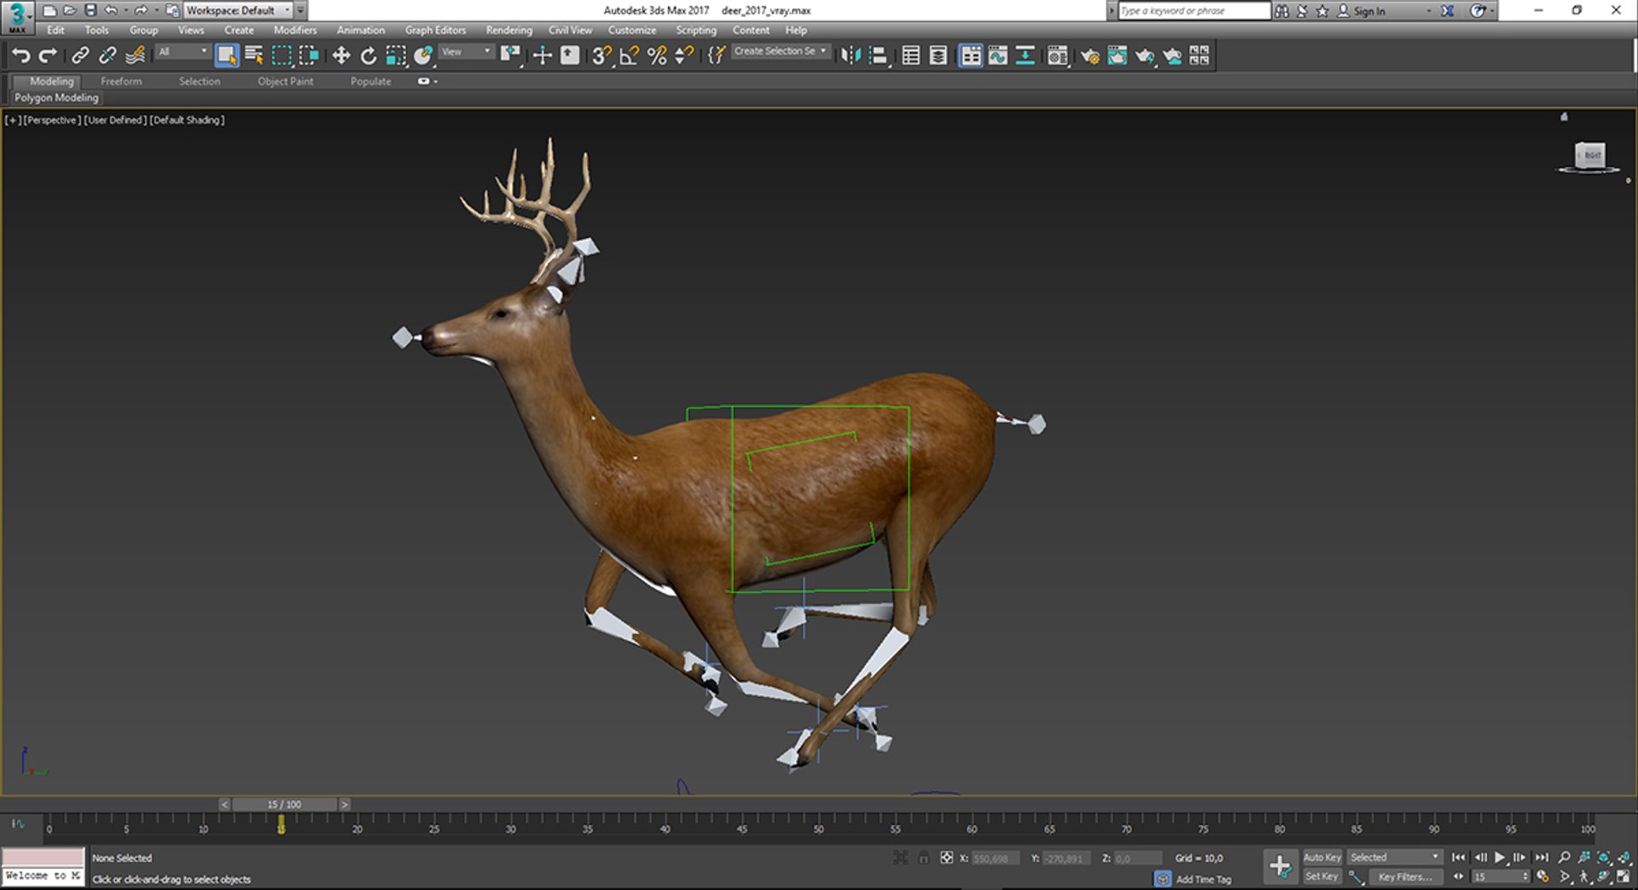
Task: Open the Scripting menu
Action: click(696, 30)
